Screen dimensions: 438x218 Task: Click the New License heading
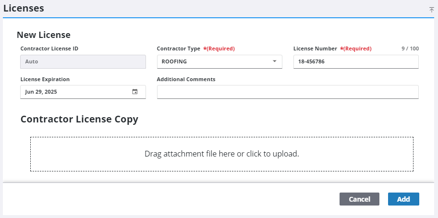(44, 35)
